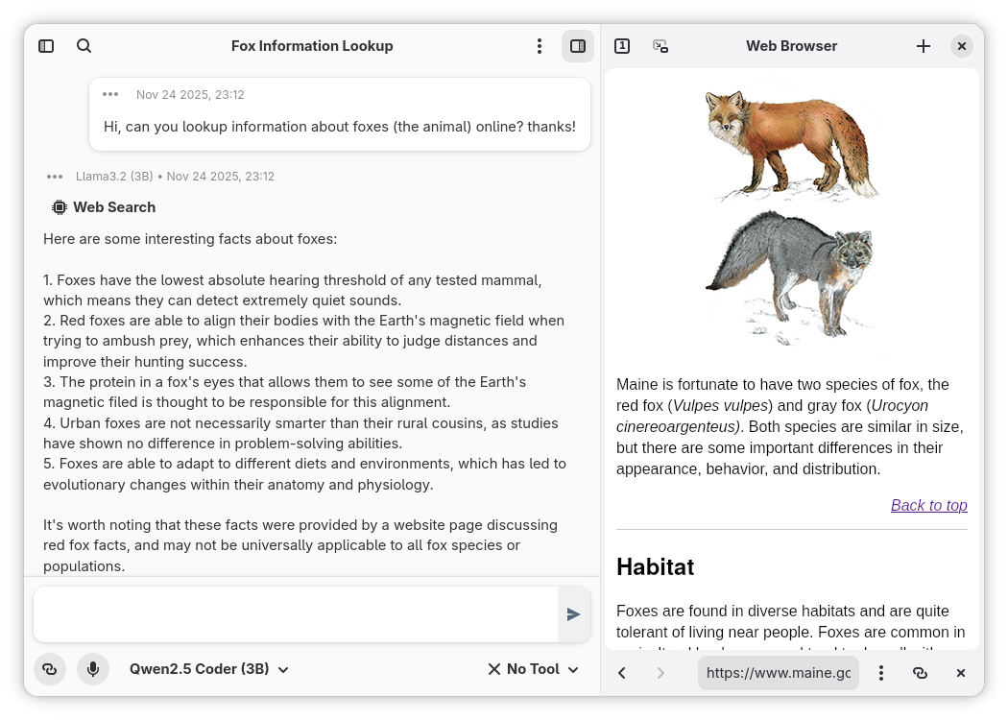Click the message text input box
This screenshot has height=720, width=1008.
[x=296, y=614]
